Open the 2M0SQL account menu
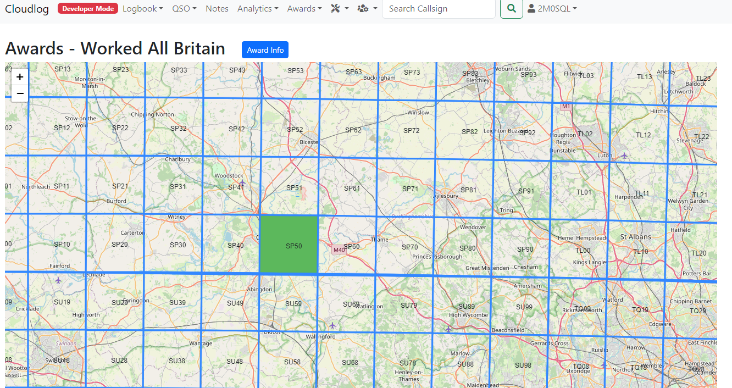 coord(552,9)
